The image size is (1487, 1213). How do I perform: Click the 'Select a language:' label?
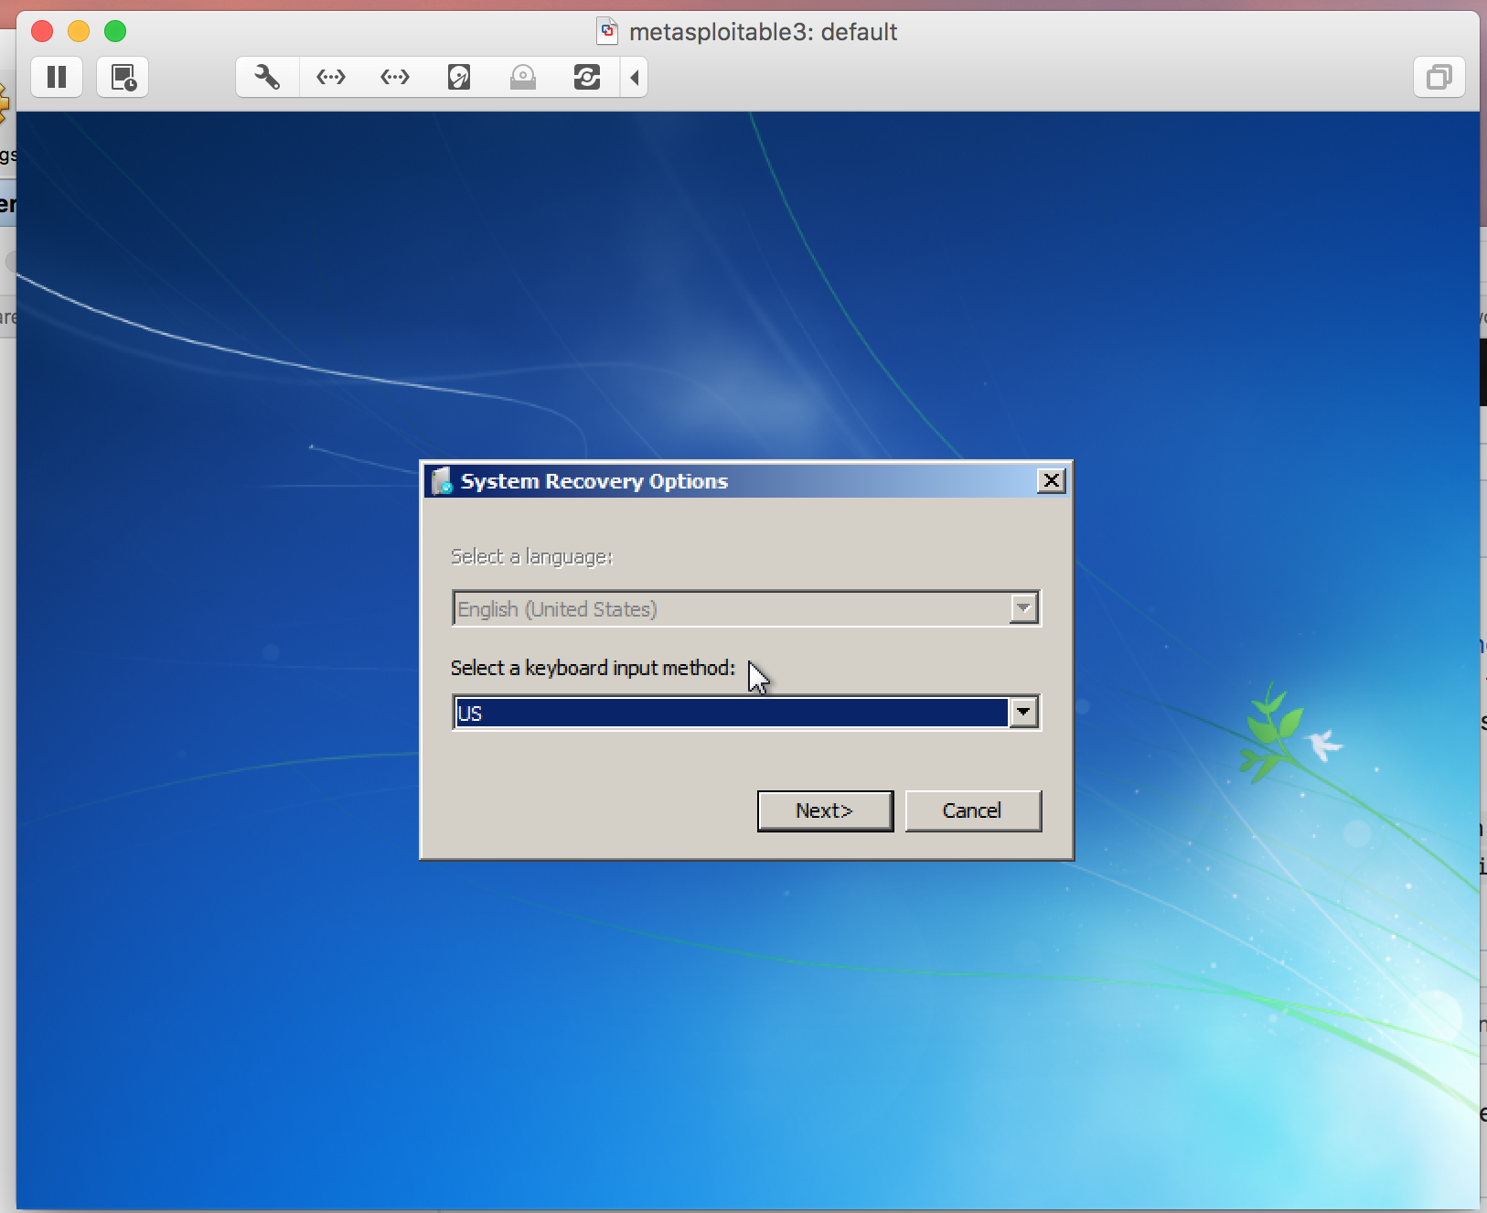point(531,556)
